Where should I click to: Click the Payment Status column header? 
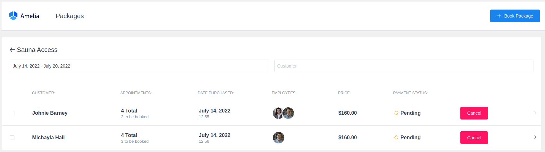pyautogui.click(x=410, y=93)
